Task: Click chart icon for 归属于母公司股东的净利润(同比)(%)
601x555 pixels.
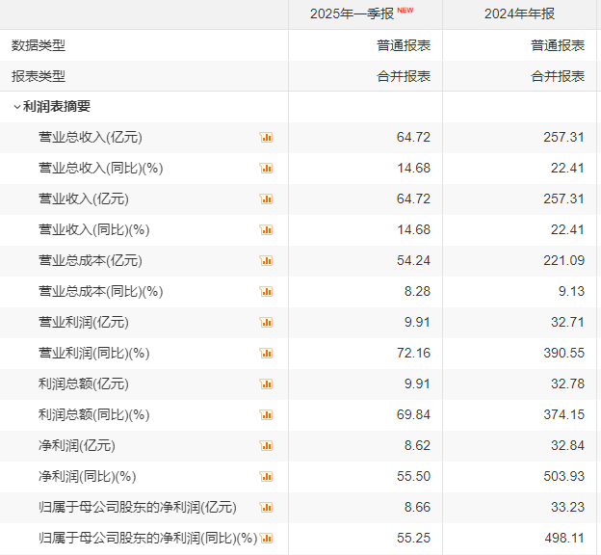Action: pos(267,539)
